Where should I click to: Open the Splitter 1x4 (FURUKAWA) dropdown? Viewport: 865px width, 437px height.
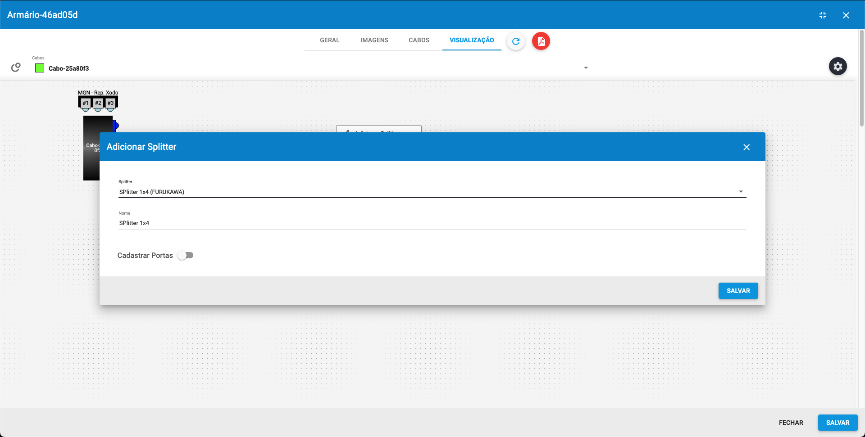click(741, 191)
